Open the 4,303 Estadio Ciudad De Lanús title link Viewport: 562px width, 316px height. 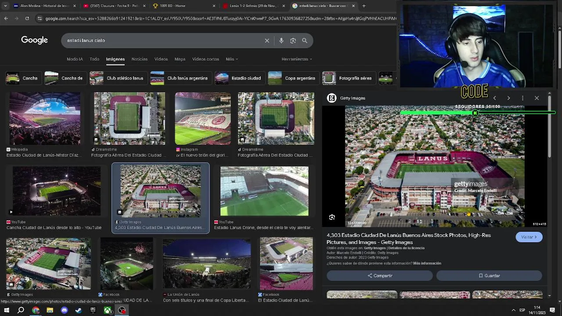408,239
